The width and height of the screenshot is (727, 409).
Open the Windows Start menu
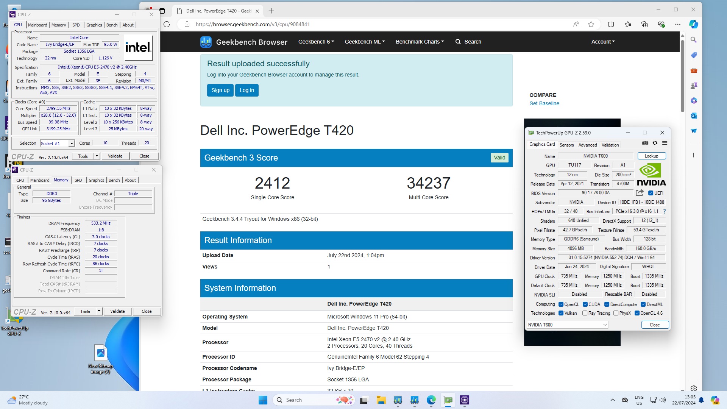click(x=263, y=400)
